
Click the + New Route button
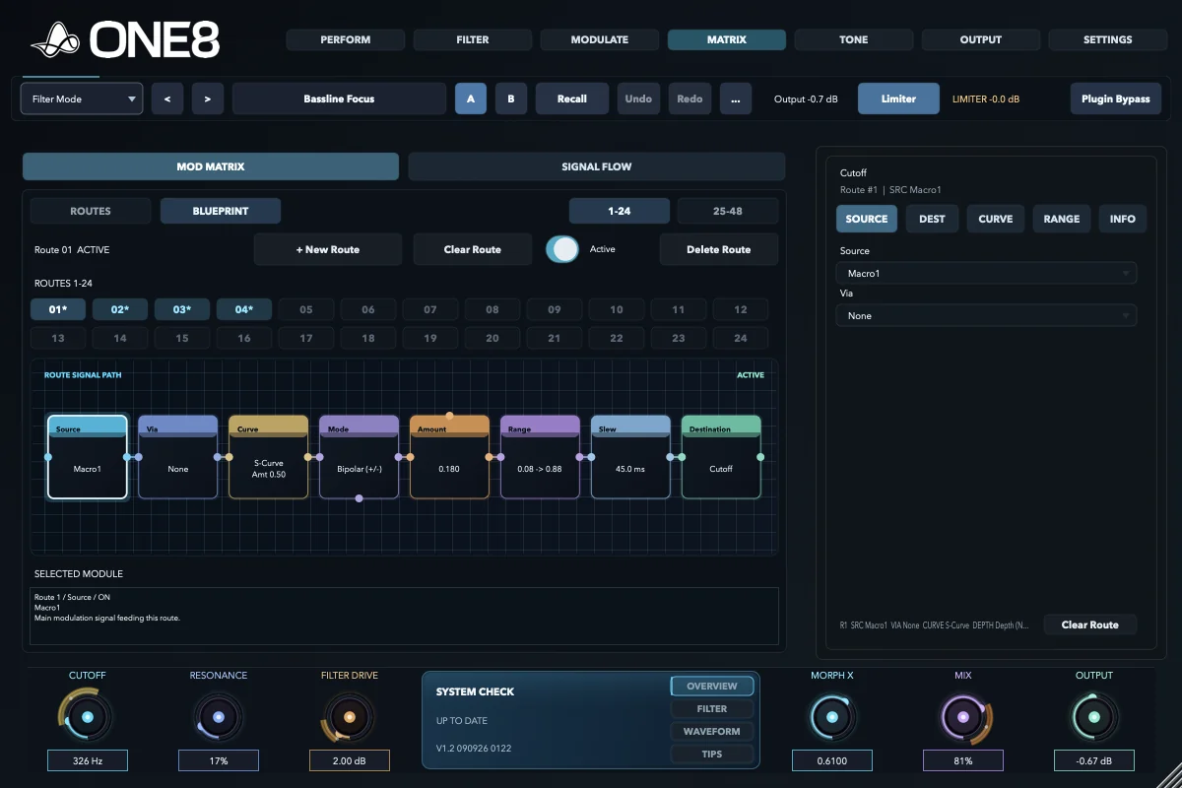pyautogui.click(x=328, y=249)
